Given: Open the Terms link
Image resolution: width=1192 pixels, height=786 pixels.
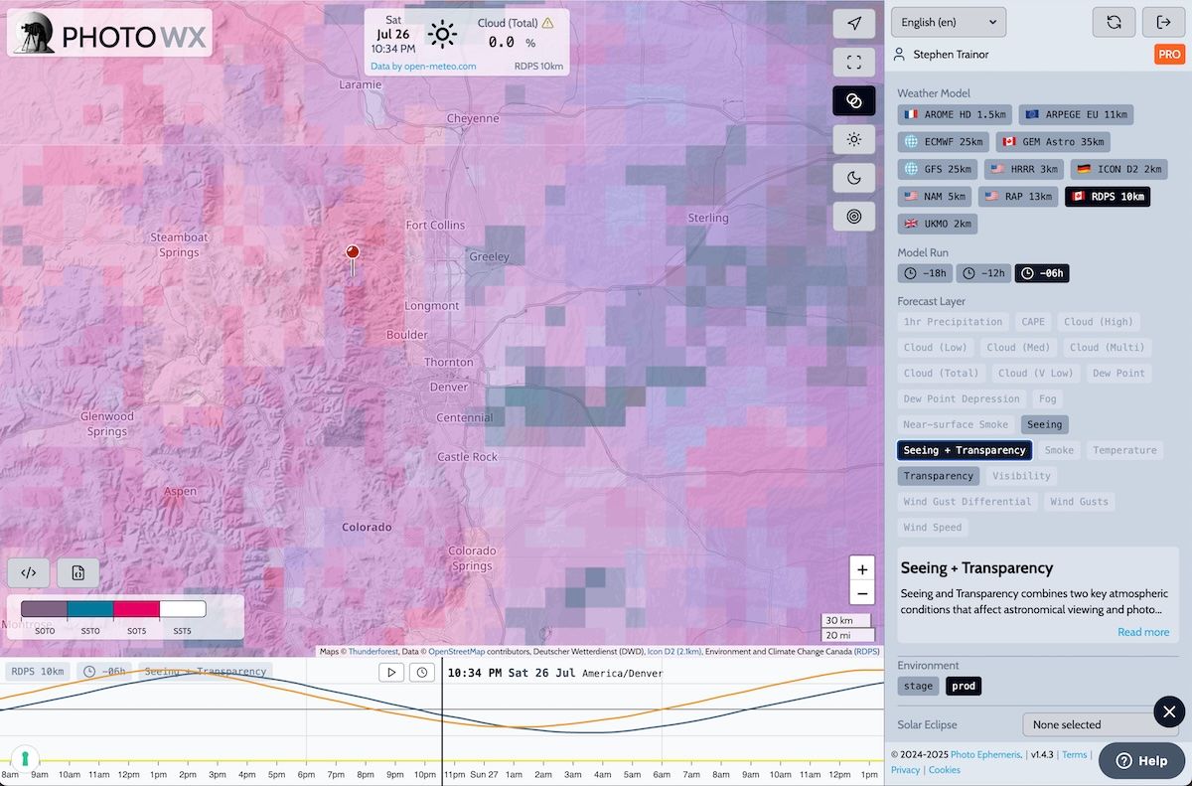Looking at the screenshot, I should (1075, 755).
